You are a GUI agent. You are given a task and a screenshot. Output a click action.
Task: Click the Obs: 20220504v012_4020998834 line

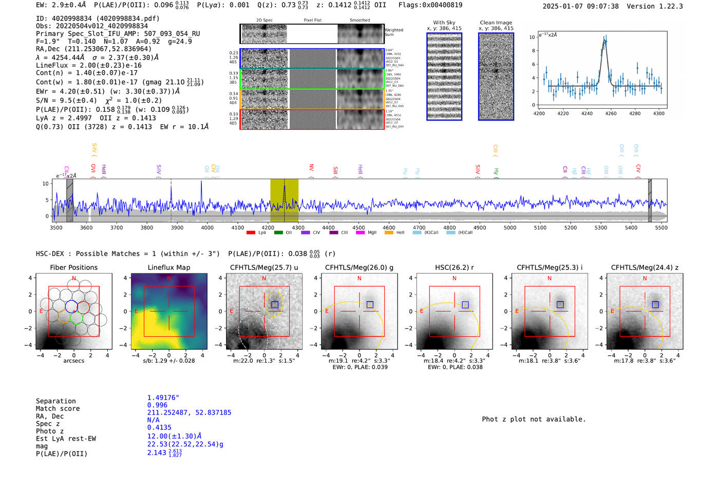click(92, 26)
